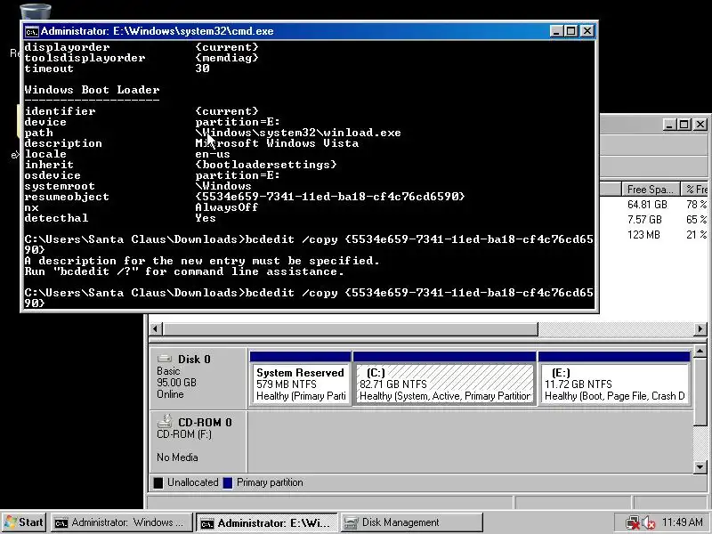Click the '21 %' percent free cell
This screenshot has height=534, width=712.
[x=697, y=235]
